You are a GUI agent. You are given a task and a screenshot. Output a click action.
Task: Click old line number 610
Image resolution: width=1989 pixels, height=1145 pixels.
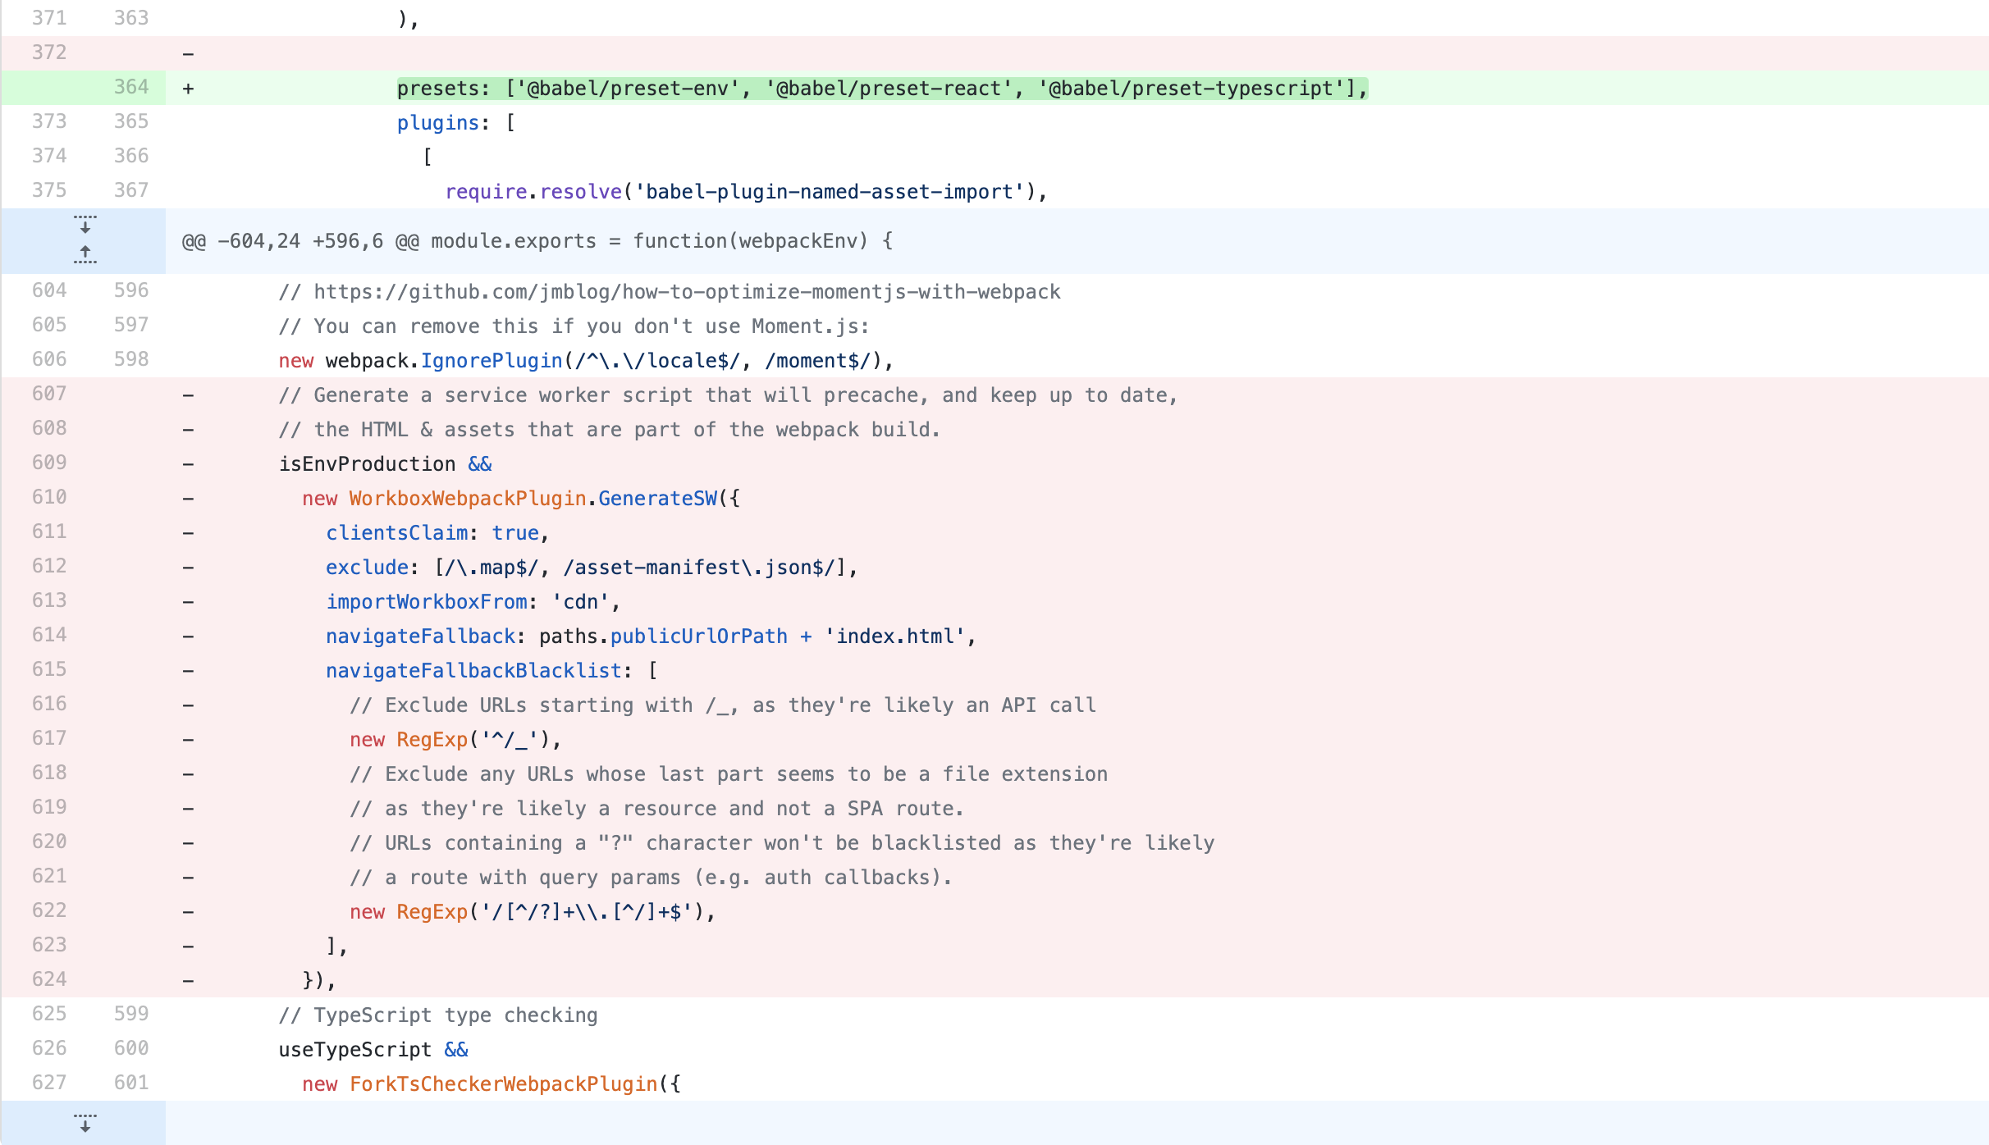click(x=48, y=497)
